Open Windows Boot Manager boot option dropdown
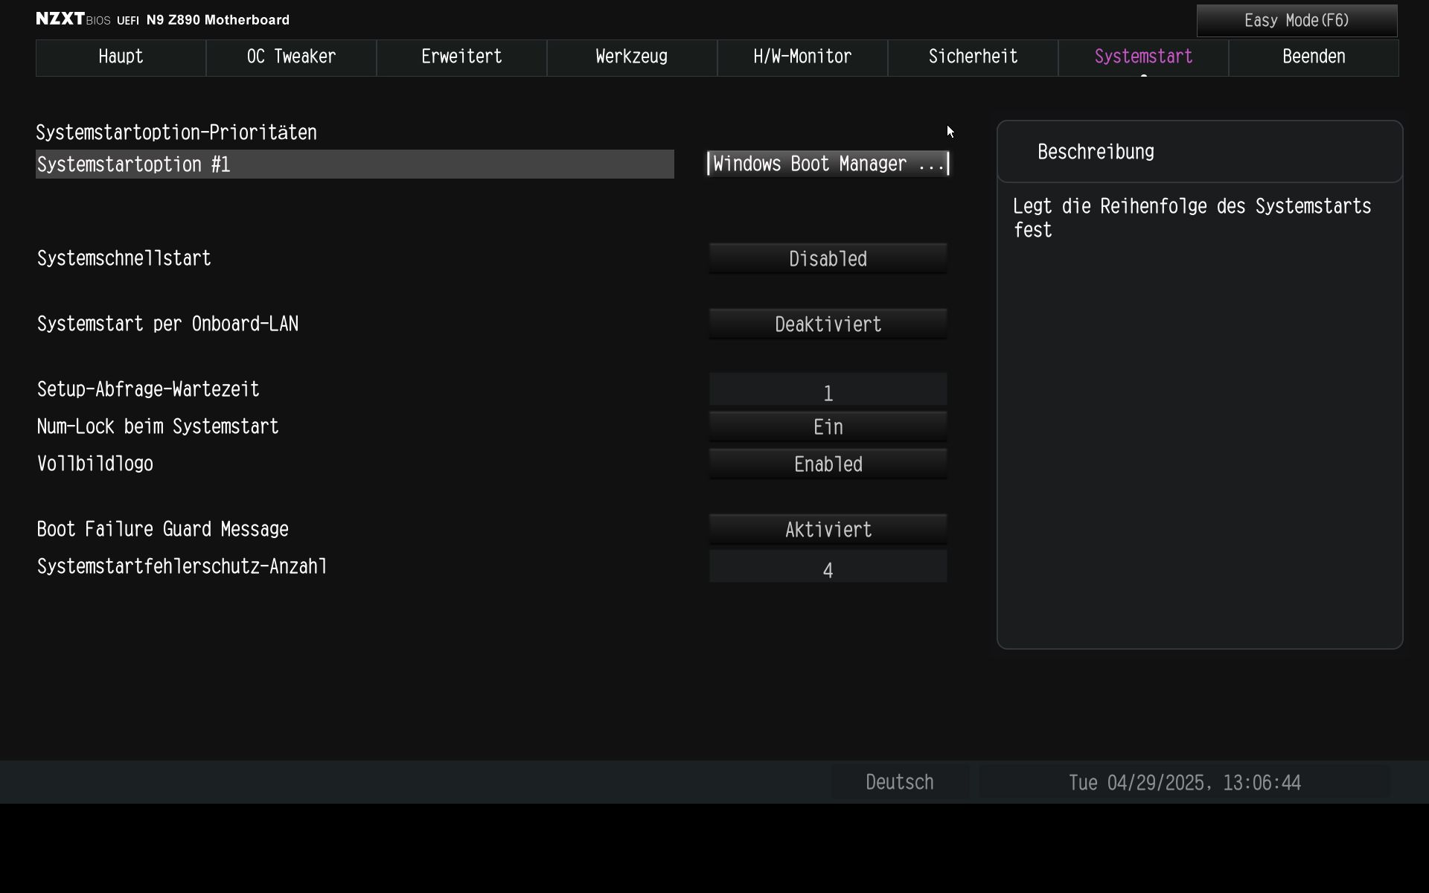The height and width of the screenshot is (893, 1429). click(828, 164)
